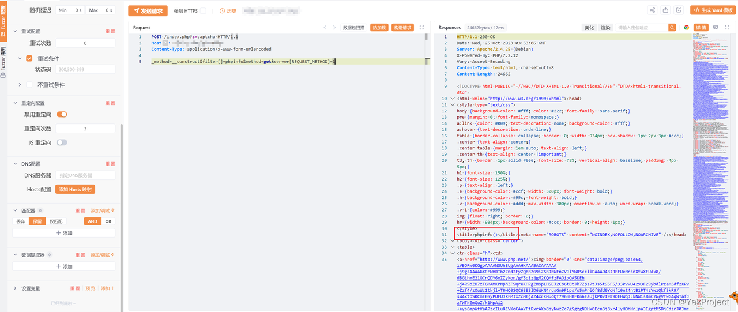This screenshot has height=312, width=738.
Task: Go to previous request arrow
Action: point(325,28)
